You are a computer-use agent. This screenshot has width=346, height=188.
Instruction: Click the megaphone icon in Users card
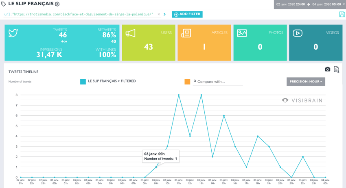click(130, 33)
